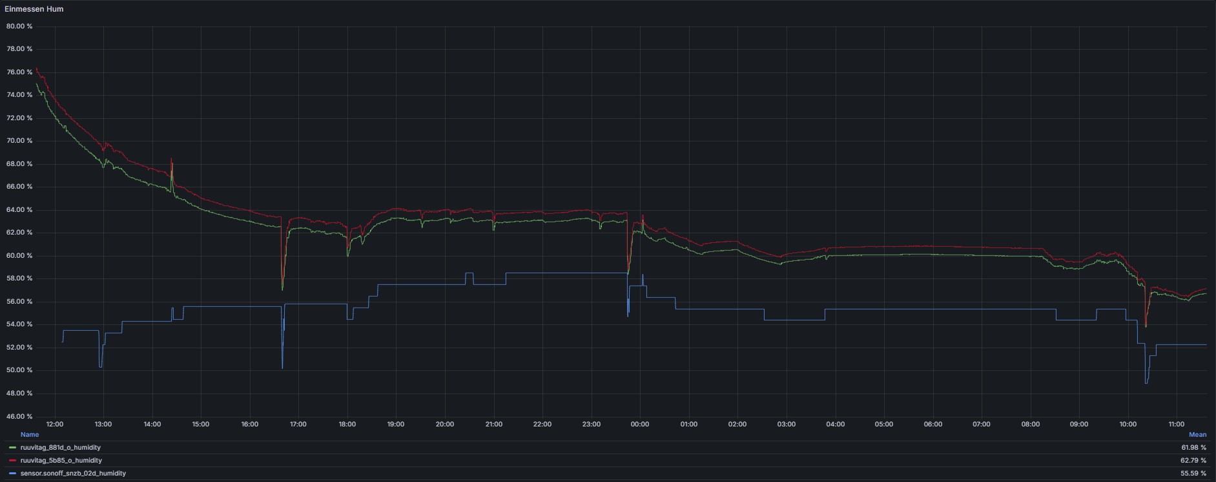Click the 80.00 % y-axis label
The width and height of the screenshot is (1216, 482).
(x=19, y=26)
